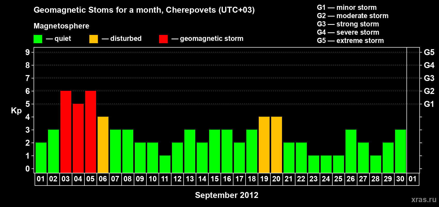
Task: Click the date cell '22' on the axis
Action: [x=301, y=179]
